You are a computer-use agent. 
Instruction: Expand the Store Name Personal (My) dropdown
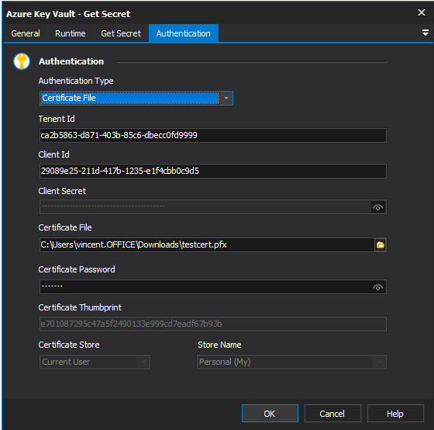click(380, 362)
